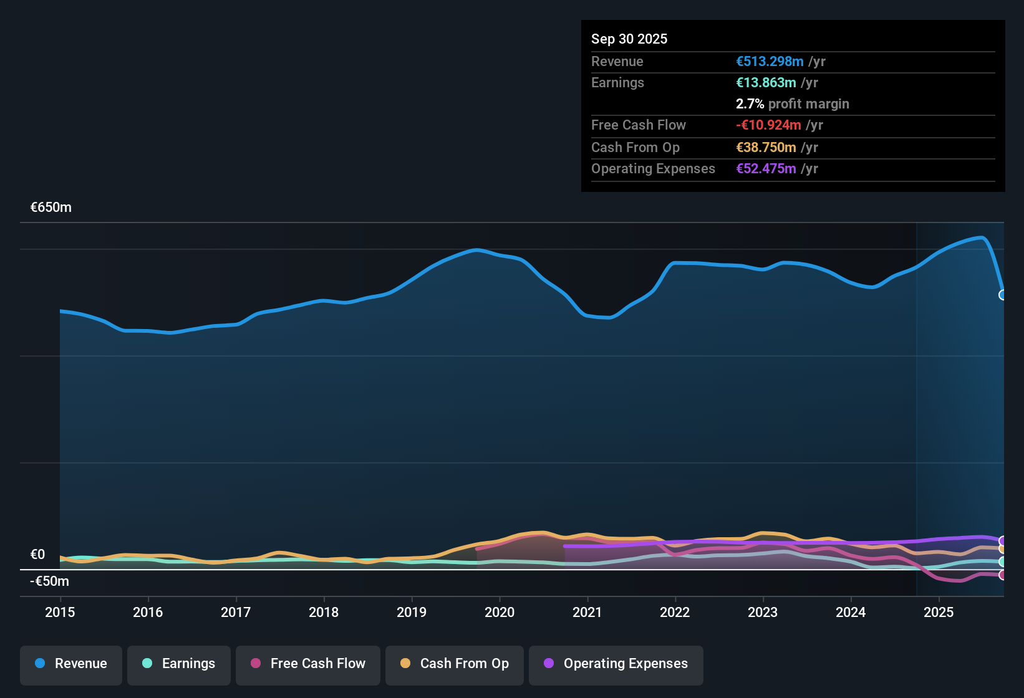Toggle the Revenue legend series
Image resolution: width=1024 pixels, height=698 pixels.
(71, 664)
